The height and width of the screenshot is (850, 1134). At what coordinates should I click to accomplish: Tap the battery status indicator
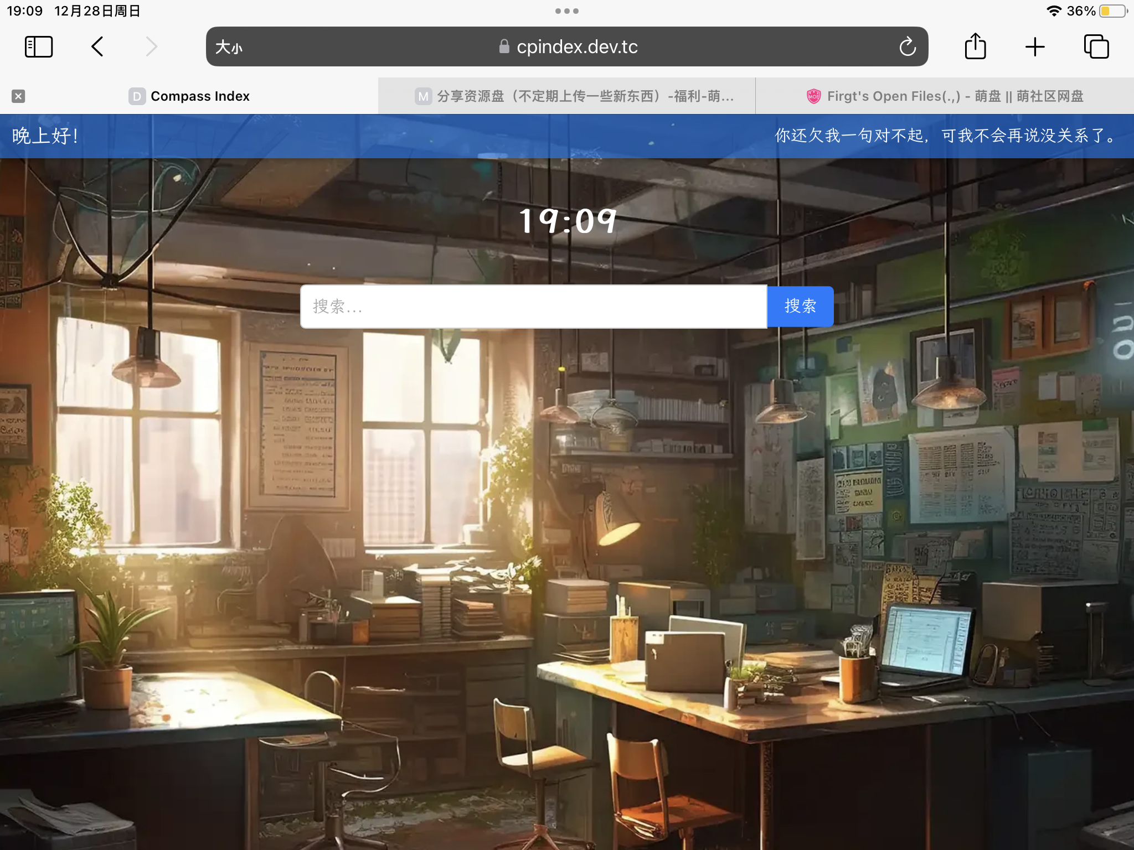(x=1112, y=11)
